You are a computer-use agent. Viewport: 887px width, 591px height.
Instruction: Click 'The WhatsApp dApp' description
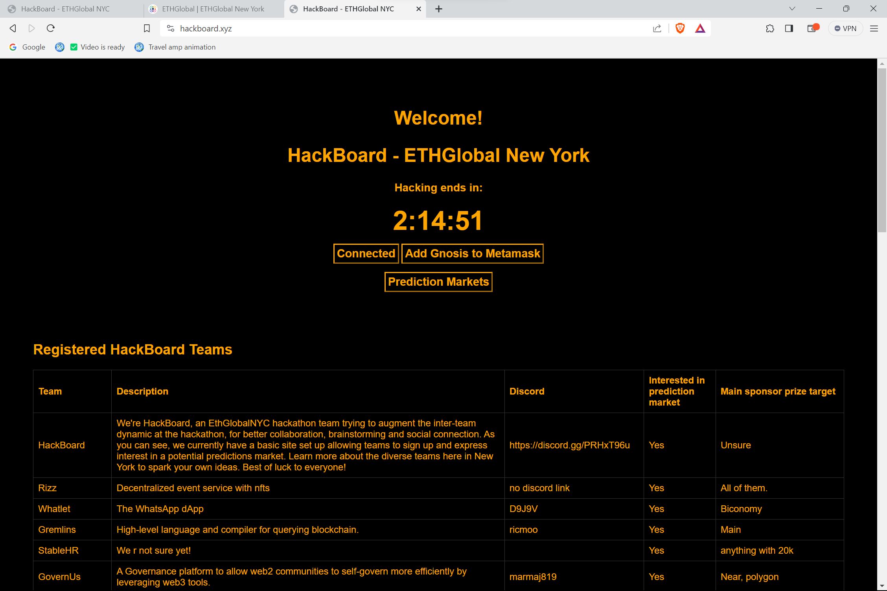click(160, 509)
